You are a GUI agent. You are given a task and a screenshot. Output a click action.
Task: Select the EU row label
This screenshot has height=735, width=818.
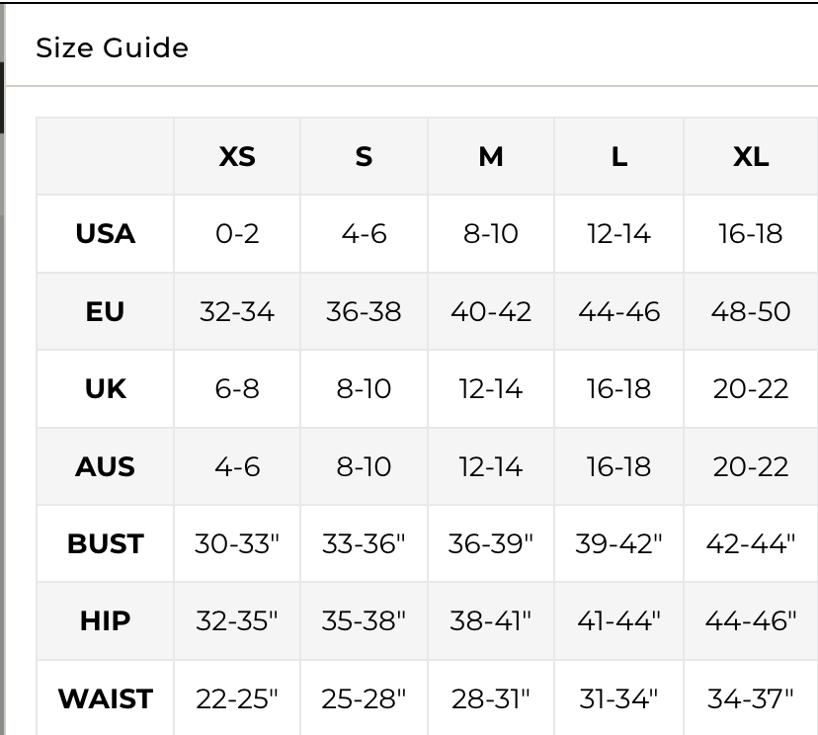point(106,312)
